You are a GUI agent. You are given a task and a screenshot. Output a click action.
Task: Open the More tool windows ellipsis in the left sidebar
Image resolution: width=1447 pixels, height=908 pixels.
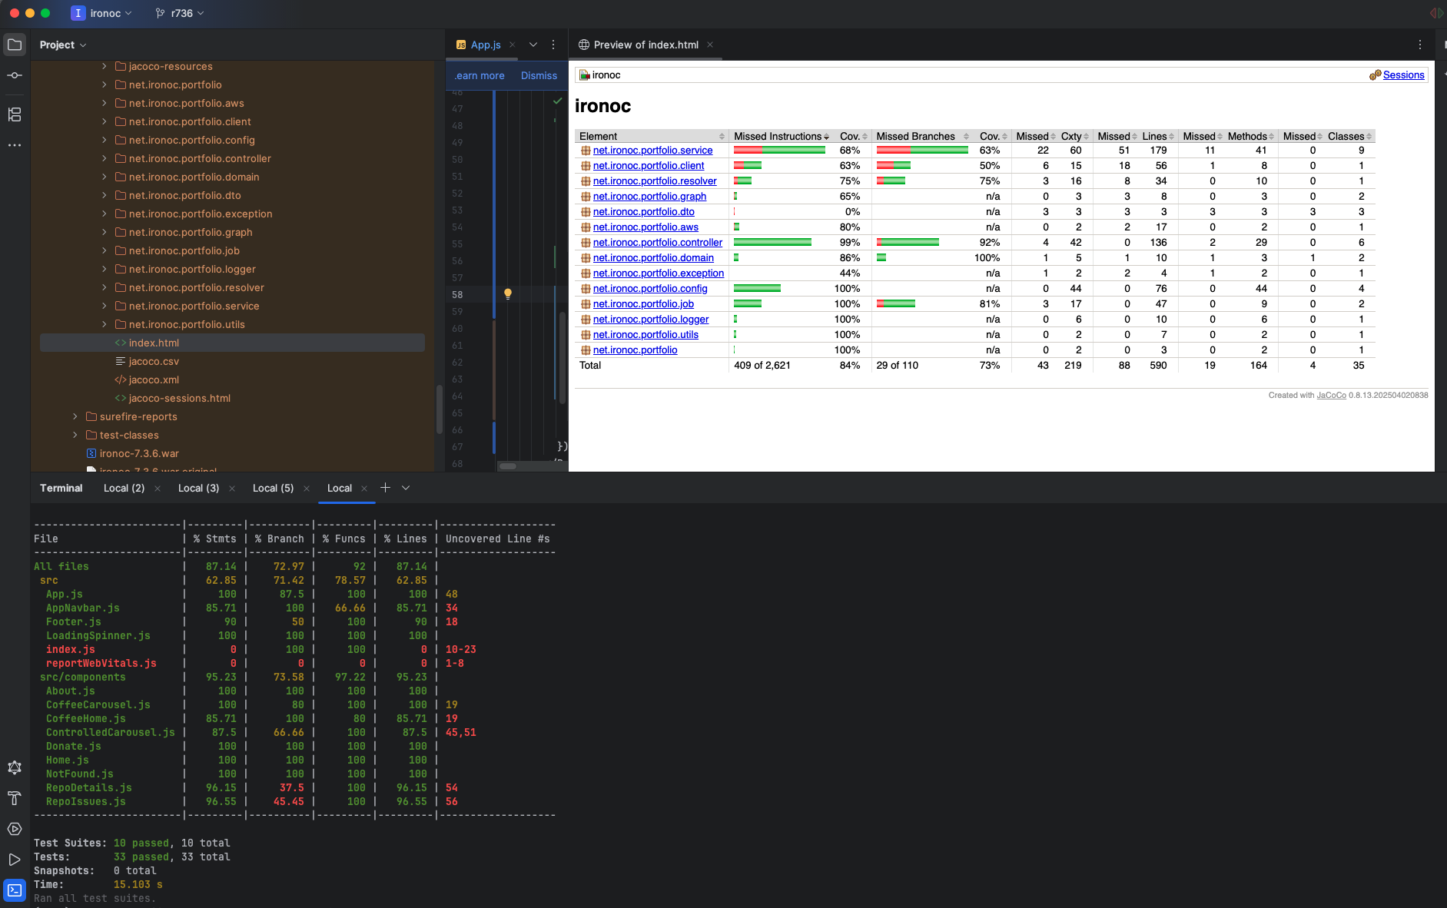15,145
